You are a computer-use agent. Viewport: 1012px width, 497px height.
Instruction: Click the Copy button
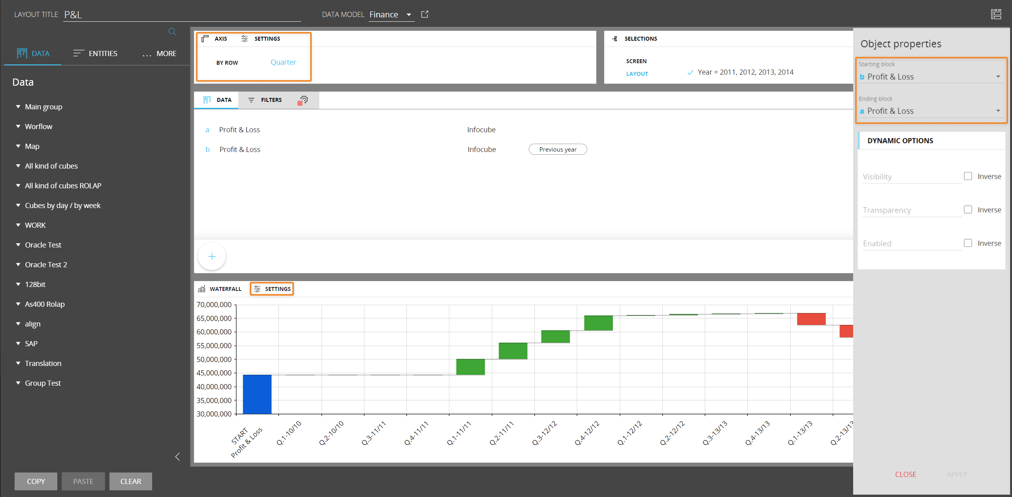click(36, 481)
